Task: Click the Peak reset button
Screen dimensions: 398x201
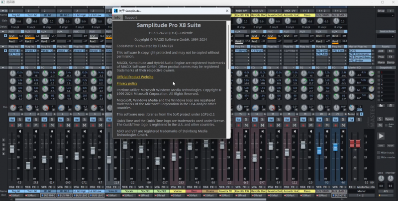Action: pos(381,57)
